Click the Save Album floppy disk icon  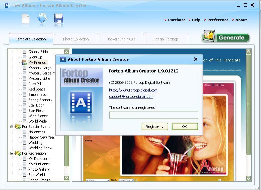pyautogui.click(x=59, y=18)
